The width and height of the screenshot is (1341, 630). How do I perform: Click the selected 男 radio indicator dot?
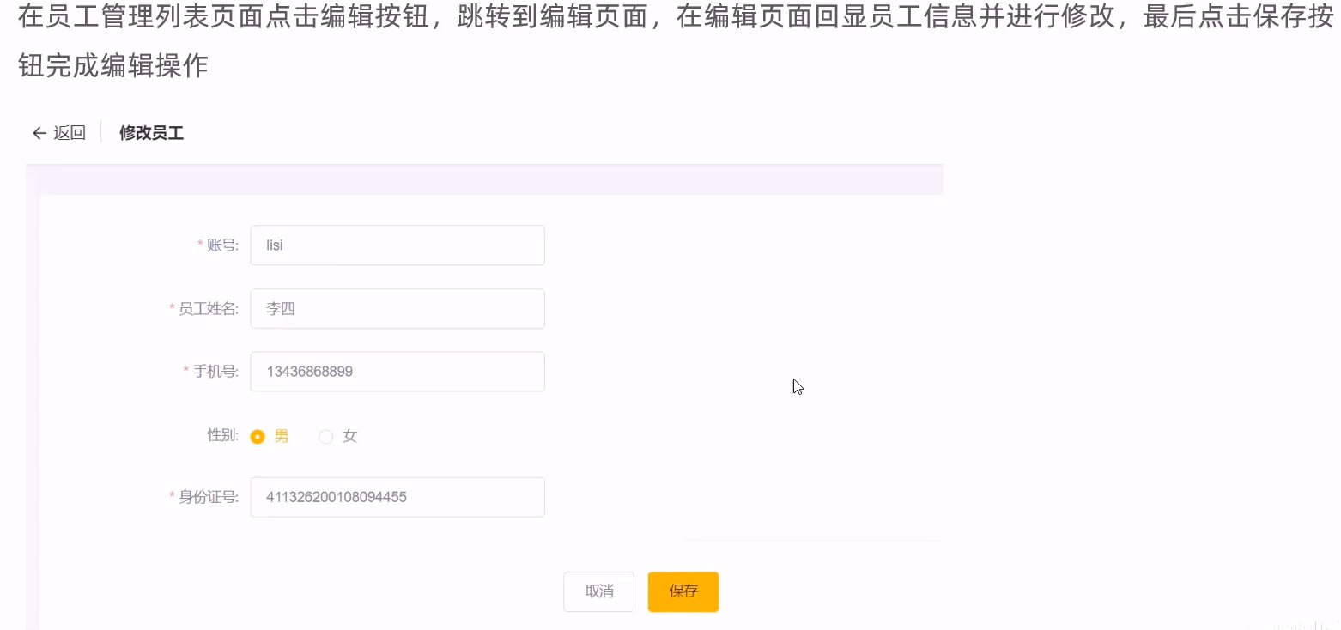[x=258, y=436]
